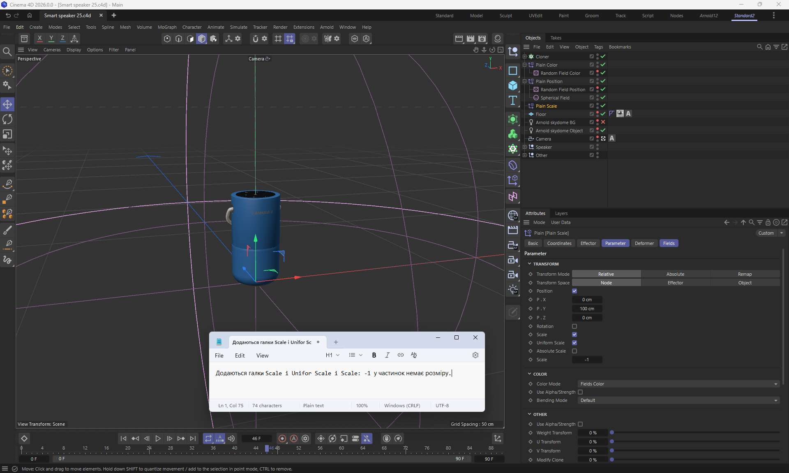This screenshot has height=473, width=789.
Task: Open the MoGraph menu
Action: tap(167, 27)
